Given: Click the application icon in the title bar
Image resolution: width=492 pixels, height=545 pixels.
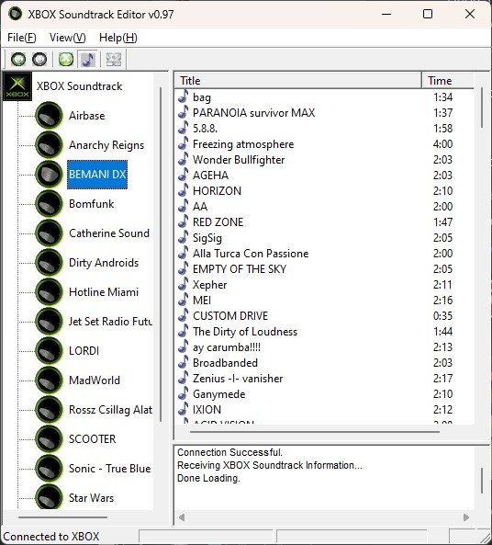Looking at the screenshot, I should 16,14.
